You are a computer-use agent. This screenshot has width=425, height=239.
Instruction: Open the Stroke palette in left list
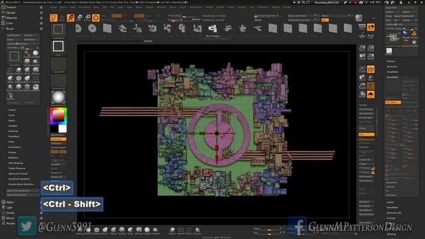coord(10,212)
